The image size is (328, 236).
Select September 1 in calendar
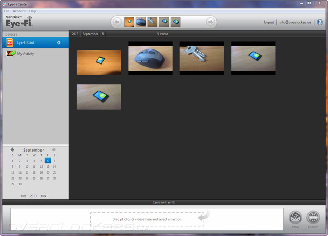(x=12, y=161)
